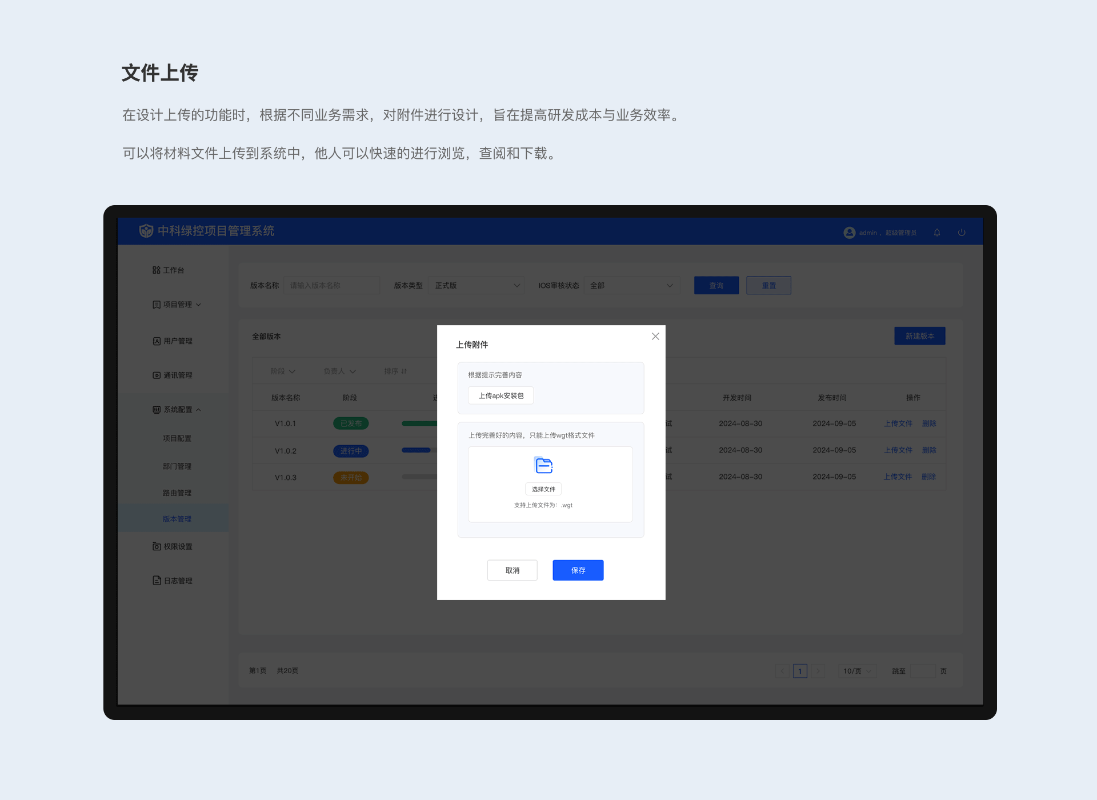The height and width of the screenshot is (800, 1097).
Task: Collapse the 系统配置 menu chevron
Action: 198,410
